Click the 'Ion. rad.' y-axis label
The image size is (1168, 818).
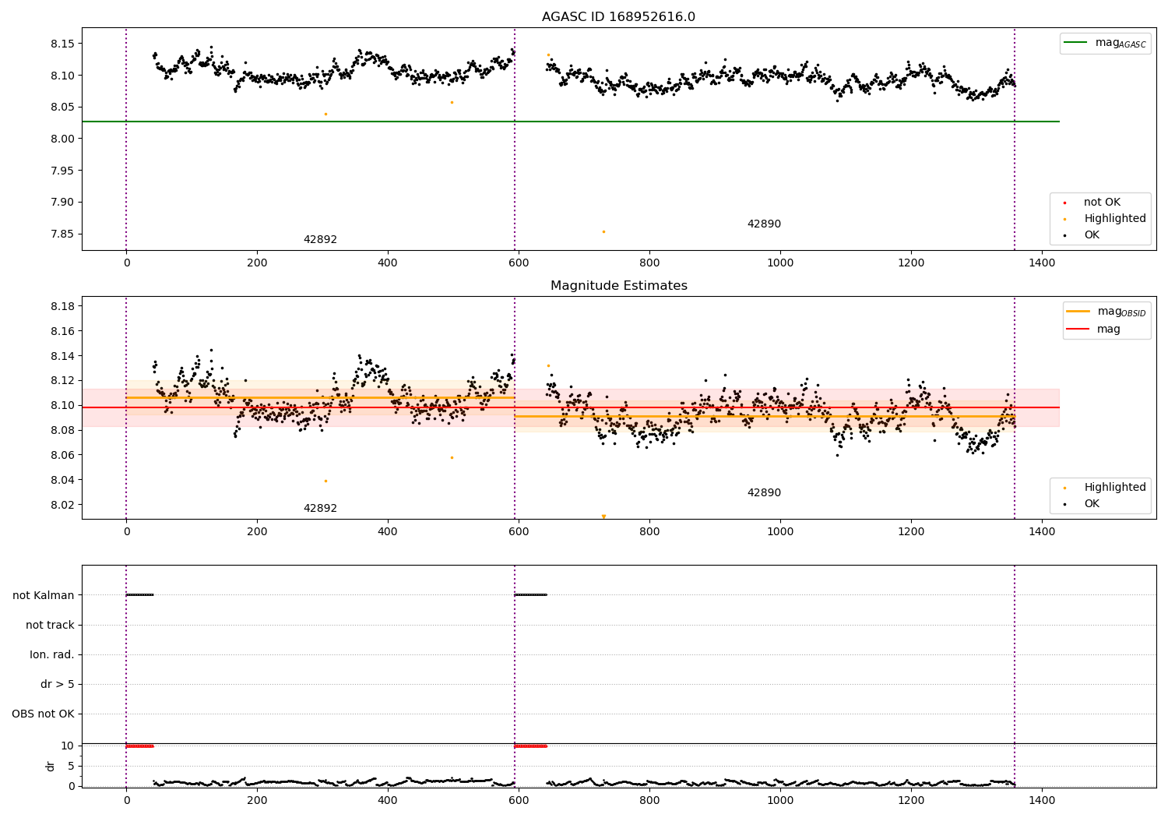click(x=52, y=654)
